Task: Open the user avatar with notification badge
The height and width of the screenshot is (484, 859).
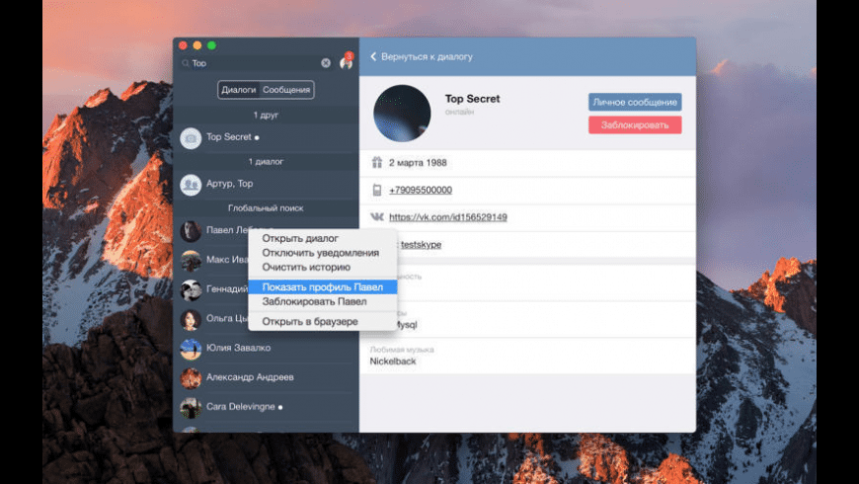Action: (347, 62)
